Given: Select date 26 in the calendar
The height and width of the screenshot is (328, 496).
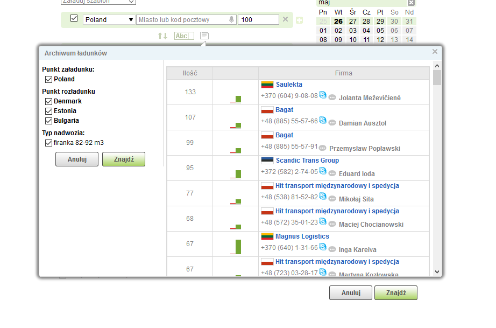Looking at the screenshot, I should 338,21.
